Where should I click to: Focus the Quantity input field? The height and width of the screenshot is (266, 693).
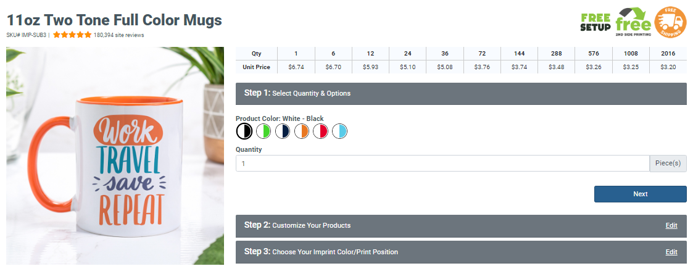(442, 164)
